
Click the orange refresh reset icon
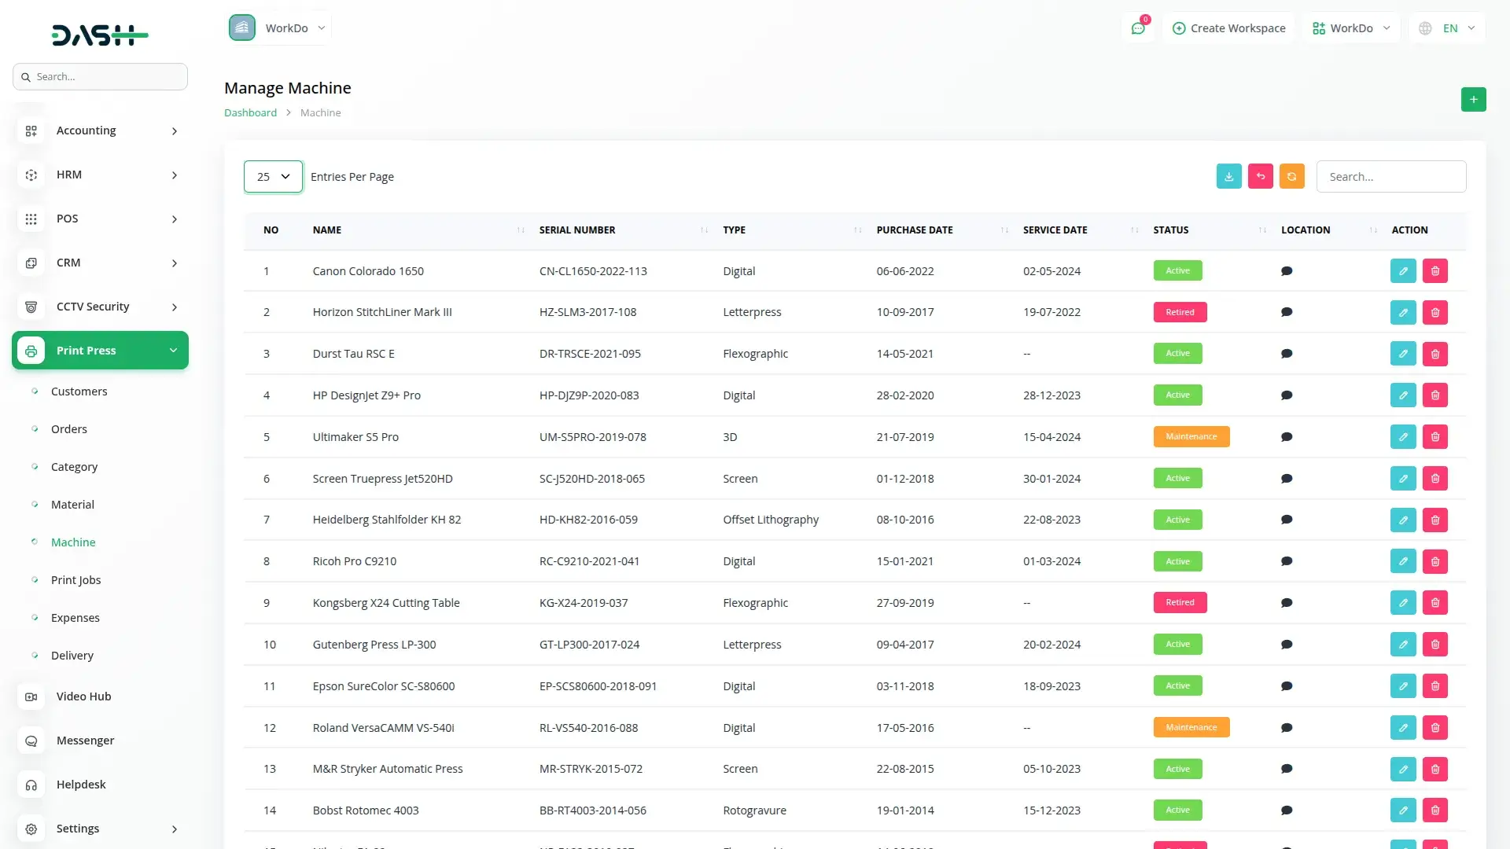pos(1291,176)
